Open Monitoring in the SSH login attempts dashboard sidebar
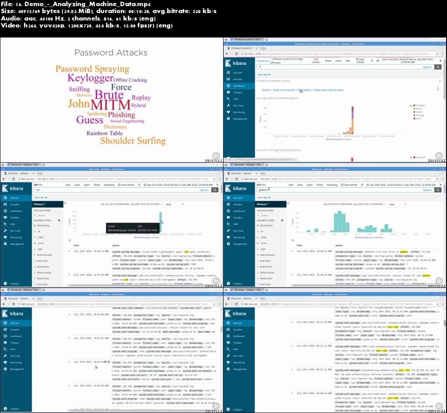 click(x=239, y=112)
